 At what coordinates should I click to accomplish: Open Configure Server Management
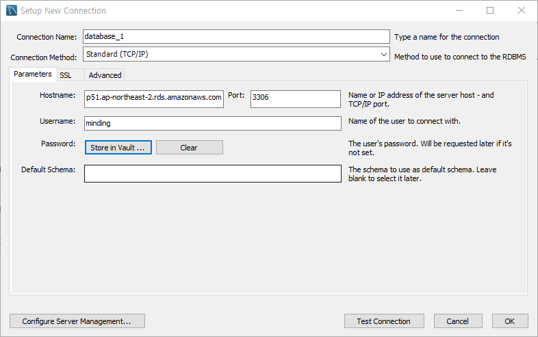click(x=77, y=321)
